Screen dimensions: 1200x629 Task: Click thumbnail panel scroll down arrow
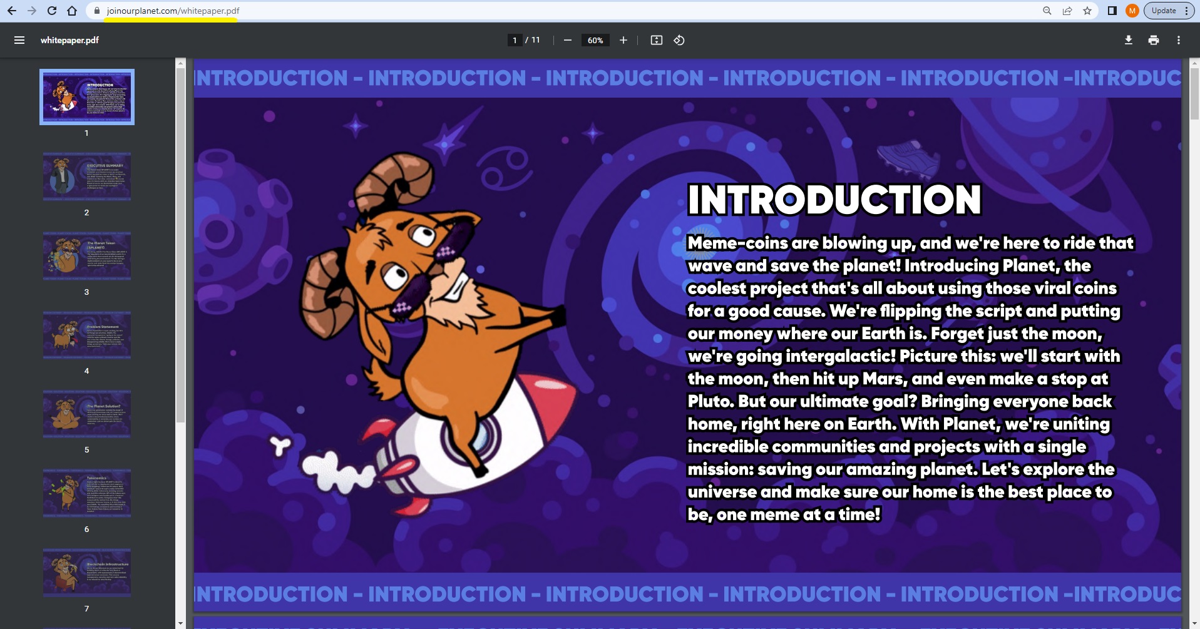point(181,623)
